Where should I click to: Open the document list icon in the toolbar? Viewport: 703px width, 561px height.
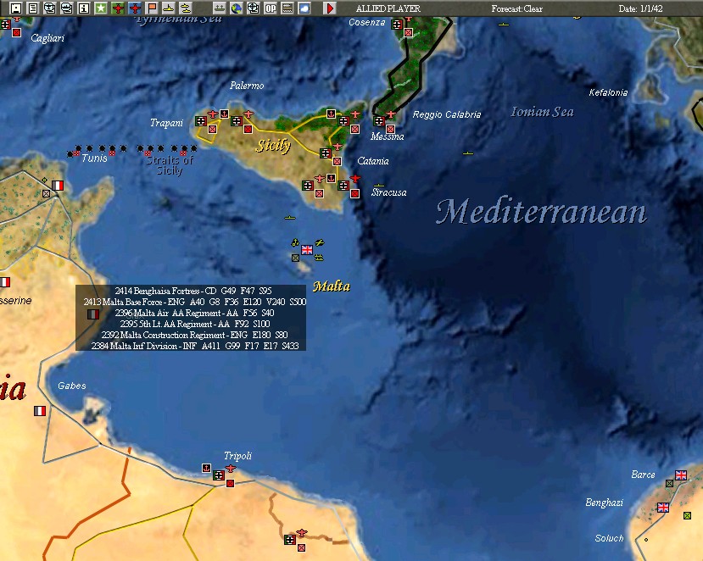33,8
